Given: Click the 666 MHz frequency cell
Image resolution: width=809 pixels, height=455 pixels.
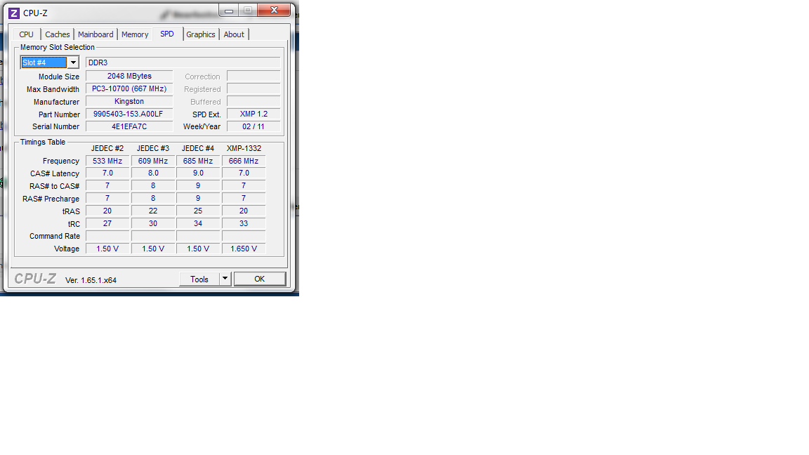Looking at the screenshot, I should [x=244, y=161].
